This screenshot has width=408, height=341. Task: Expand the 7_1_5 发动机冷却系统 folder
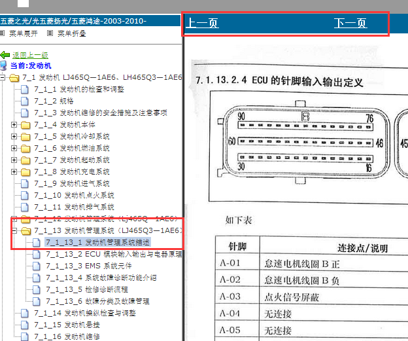click(14, 136)
